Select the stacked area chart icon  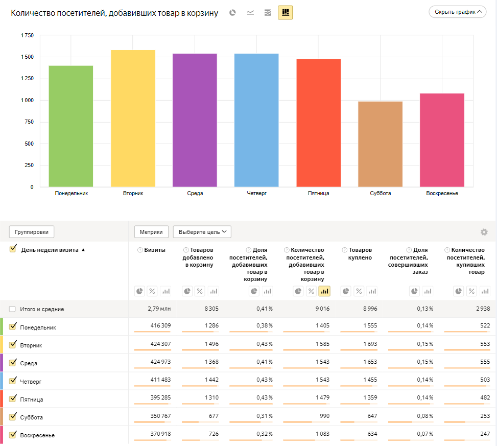268,13
